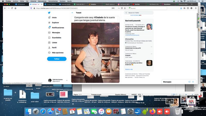Screen dimensions: 206x116
Task: Open the FaceTime icon in the Dock
Action: 94,112
